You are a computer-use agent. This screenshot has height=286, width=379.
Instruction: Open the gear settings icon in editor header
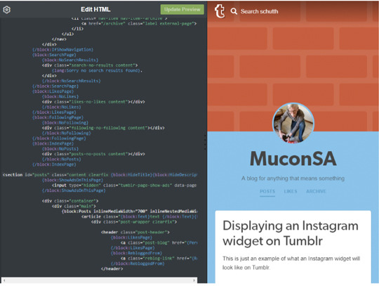pyautogui.click(x=6, y=10)
